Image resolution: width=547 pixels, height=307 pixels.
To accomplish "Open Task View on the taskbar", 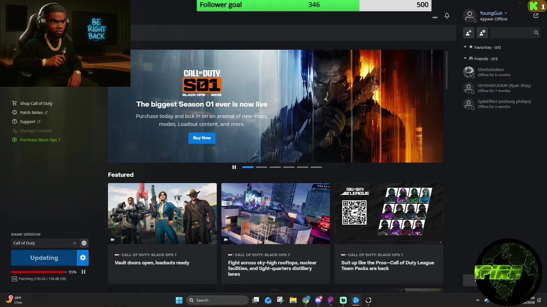I will click(256, 300).
